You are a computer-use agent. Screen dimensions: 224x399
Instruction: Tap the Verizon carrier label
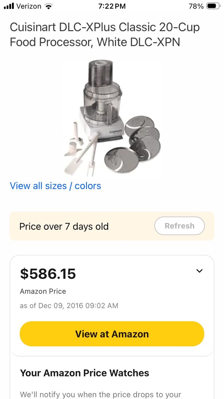click(29, 6)
